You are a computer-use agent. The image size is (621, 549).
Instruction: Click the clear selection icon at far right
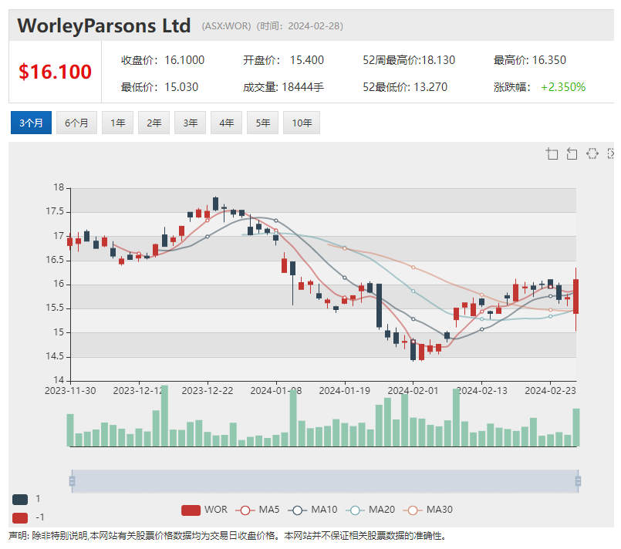coord(612,153)
